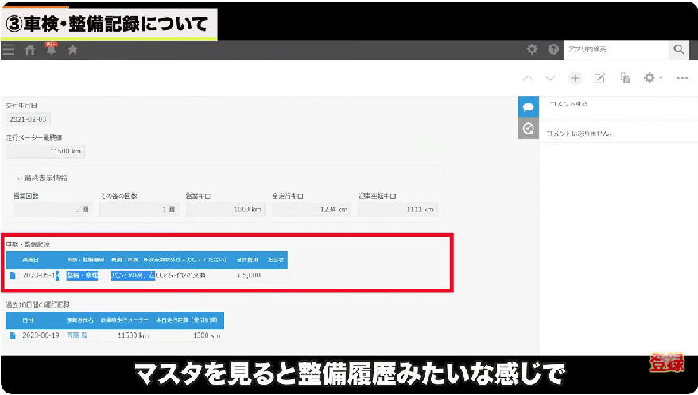Collapse the 最終表示情報 group
The width and height of the screenshot is (698, 395).
20,178
